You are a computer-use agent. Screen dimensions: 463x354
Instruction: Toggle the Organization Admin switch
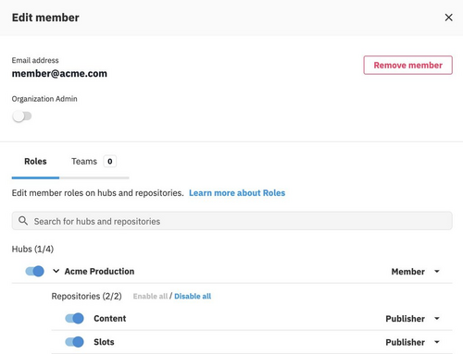click(22, 116)
